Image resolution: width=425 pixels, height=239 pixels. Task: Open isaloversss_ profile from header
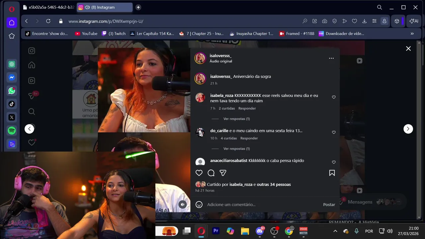click(x=220, y=56)
